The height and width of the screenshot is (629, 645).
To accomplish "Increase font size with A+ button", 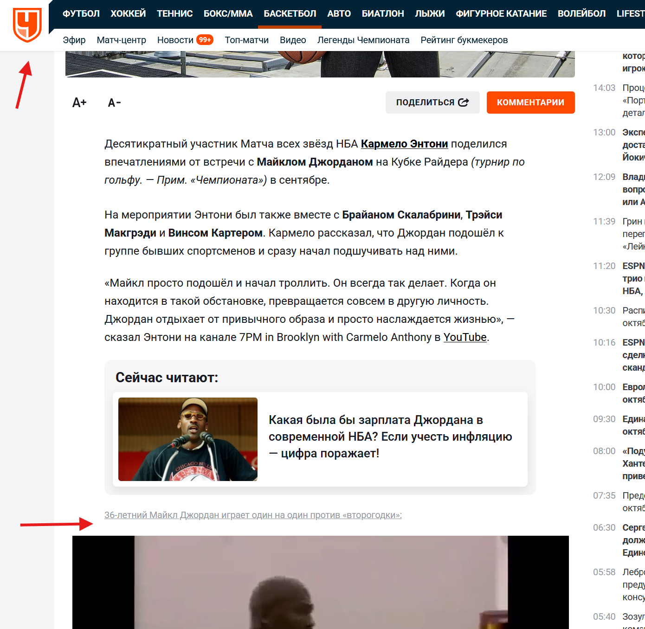I will point(79,103).
